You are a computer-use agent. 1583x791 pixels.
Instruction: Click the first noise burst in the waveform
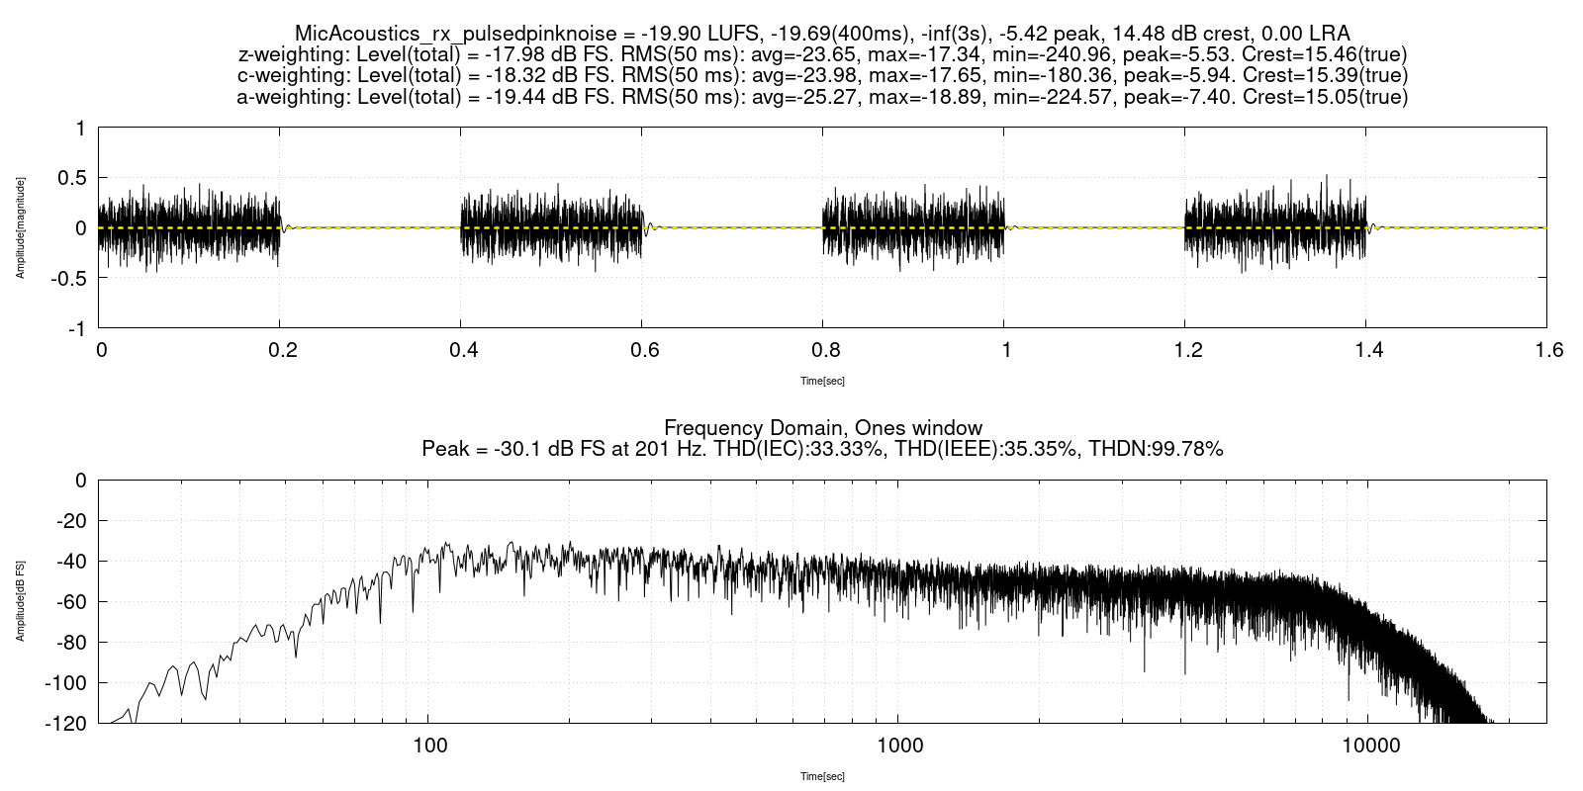coord(189,227)
